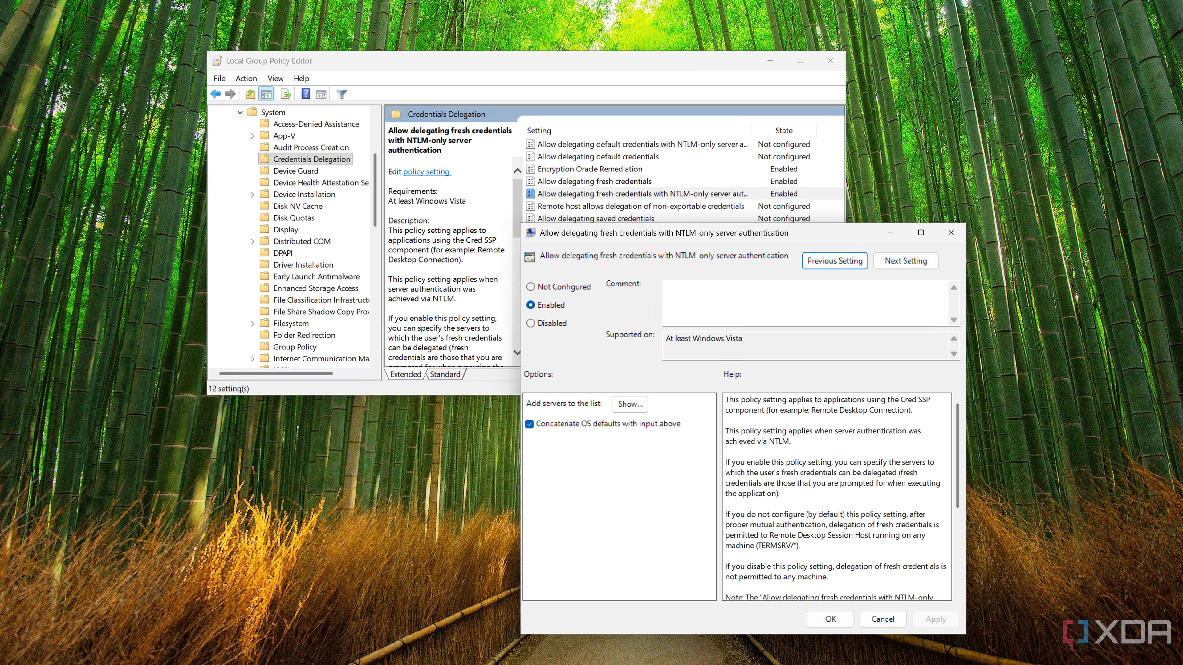Open the File menu
The height and width of the screenshot is (665, 1183).
click(220, 79)
